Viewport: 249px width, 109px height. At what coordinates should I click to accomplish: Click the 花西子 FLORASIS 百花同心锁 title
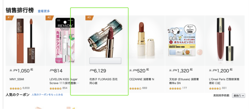pyautogui.click(x=103, y=81)
